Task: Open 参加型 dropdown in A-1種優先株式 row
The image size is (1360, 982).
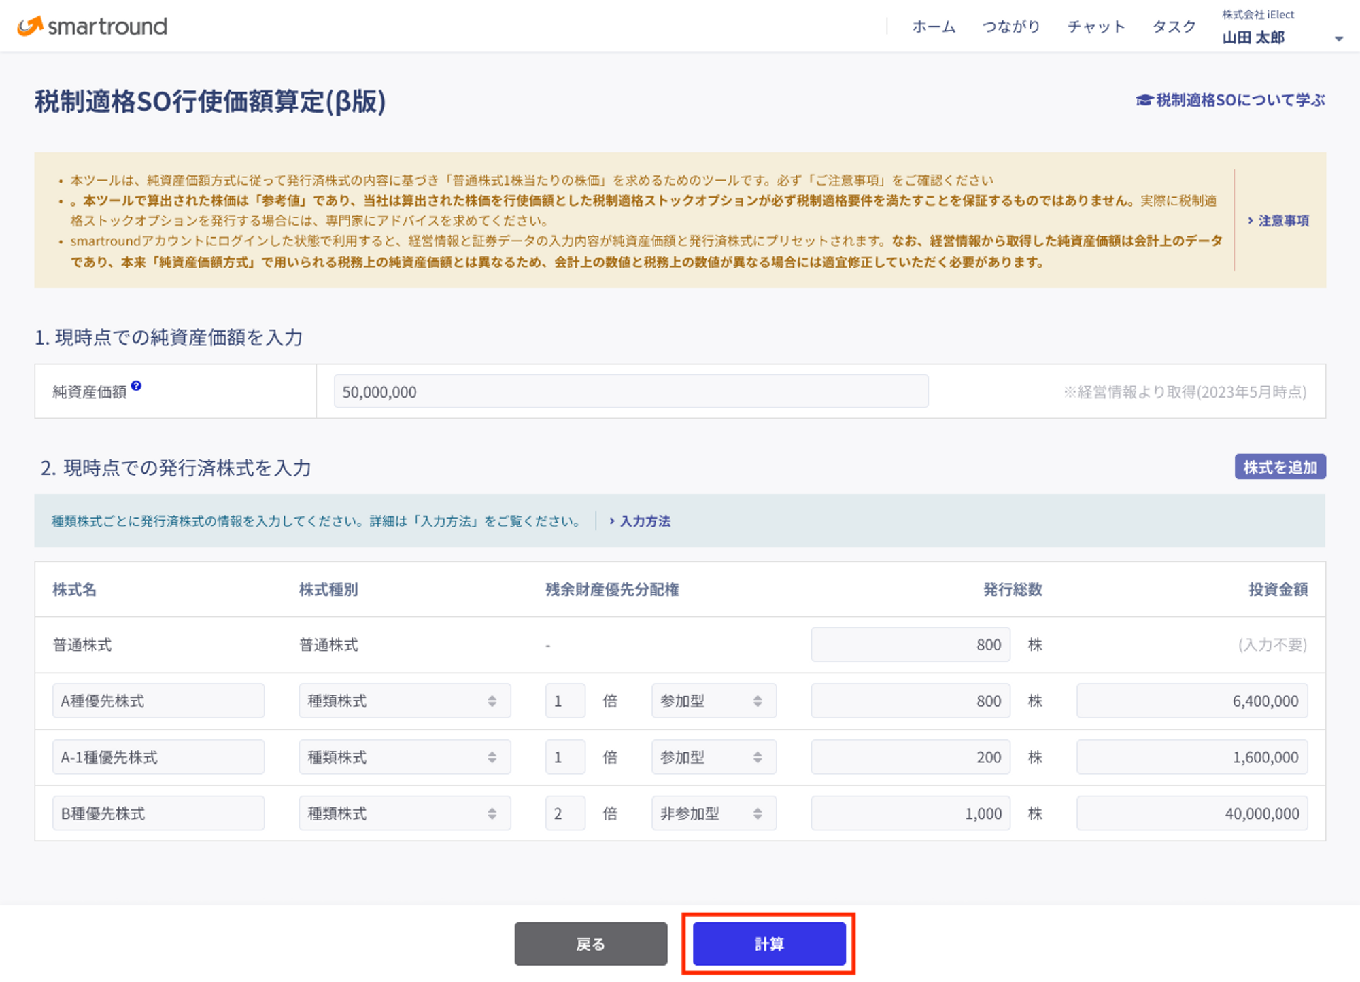Action: pyautogui.click(x=713, y=757)
